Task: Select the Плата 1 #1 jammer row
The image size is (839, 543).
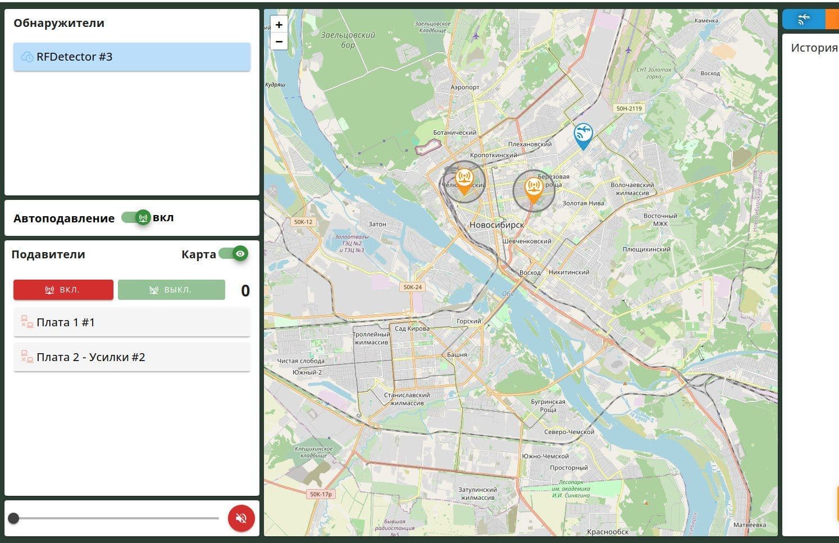Action: point(132,322)
